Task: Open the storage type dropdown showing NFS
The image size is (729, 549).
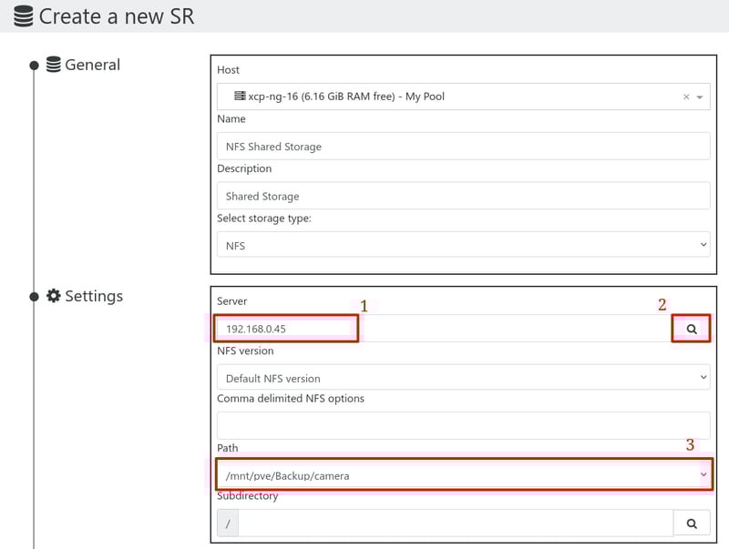Action: coord(463,245)
